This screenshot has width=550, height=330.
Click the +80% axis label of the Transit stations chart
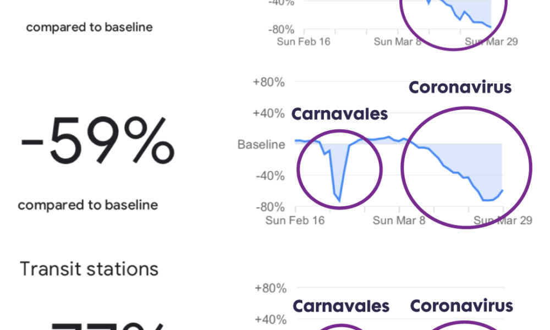[x=271, y=288]
